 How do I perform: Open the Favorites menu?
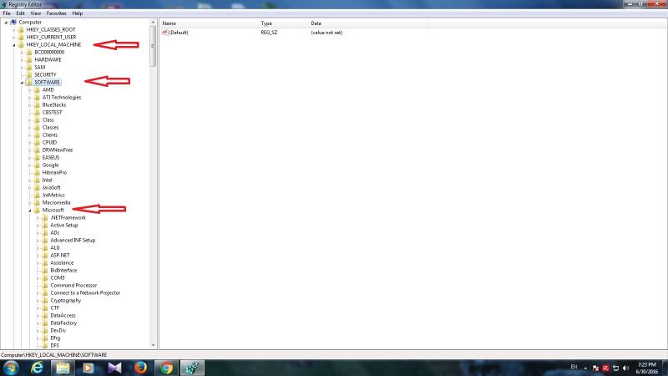(x=56, y=13)
